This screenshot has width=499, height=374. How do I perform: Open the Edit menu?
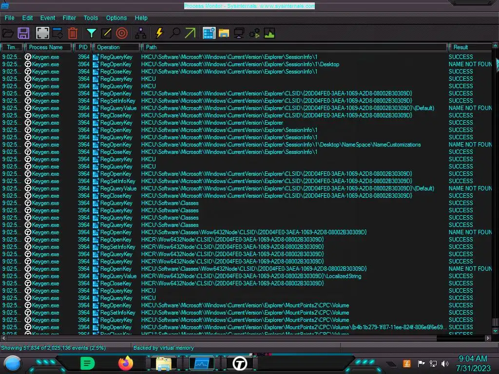27,18
